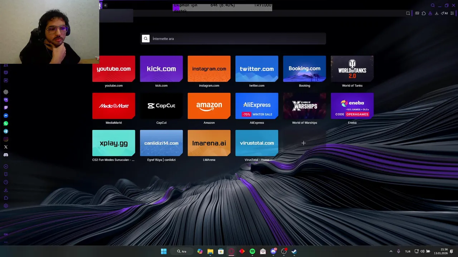Show hidden tray icons chevron
The width and height of the screenshot is (458, 257).
391,251
